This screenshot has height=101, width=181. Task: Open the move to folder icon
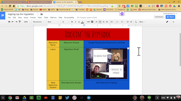click(42, 14)
